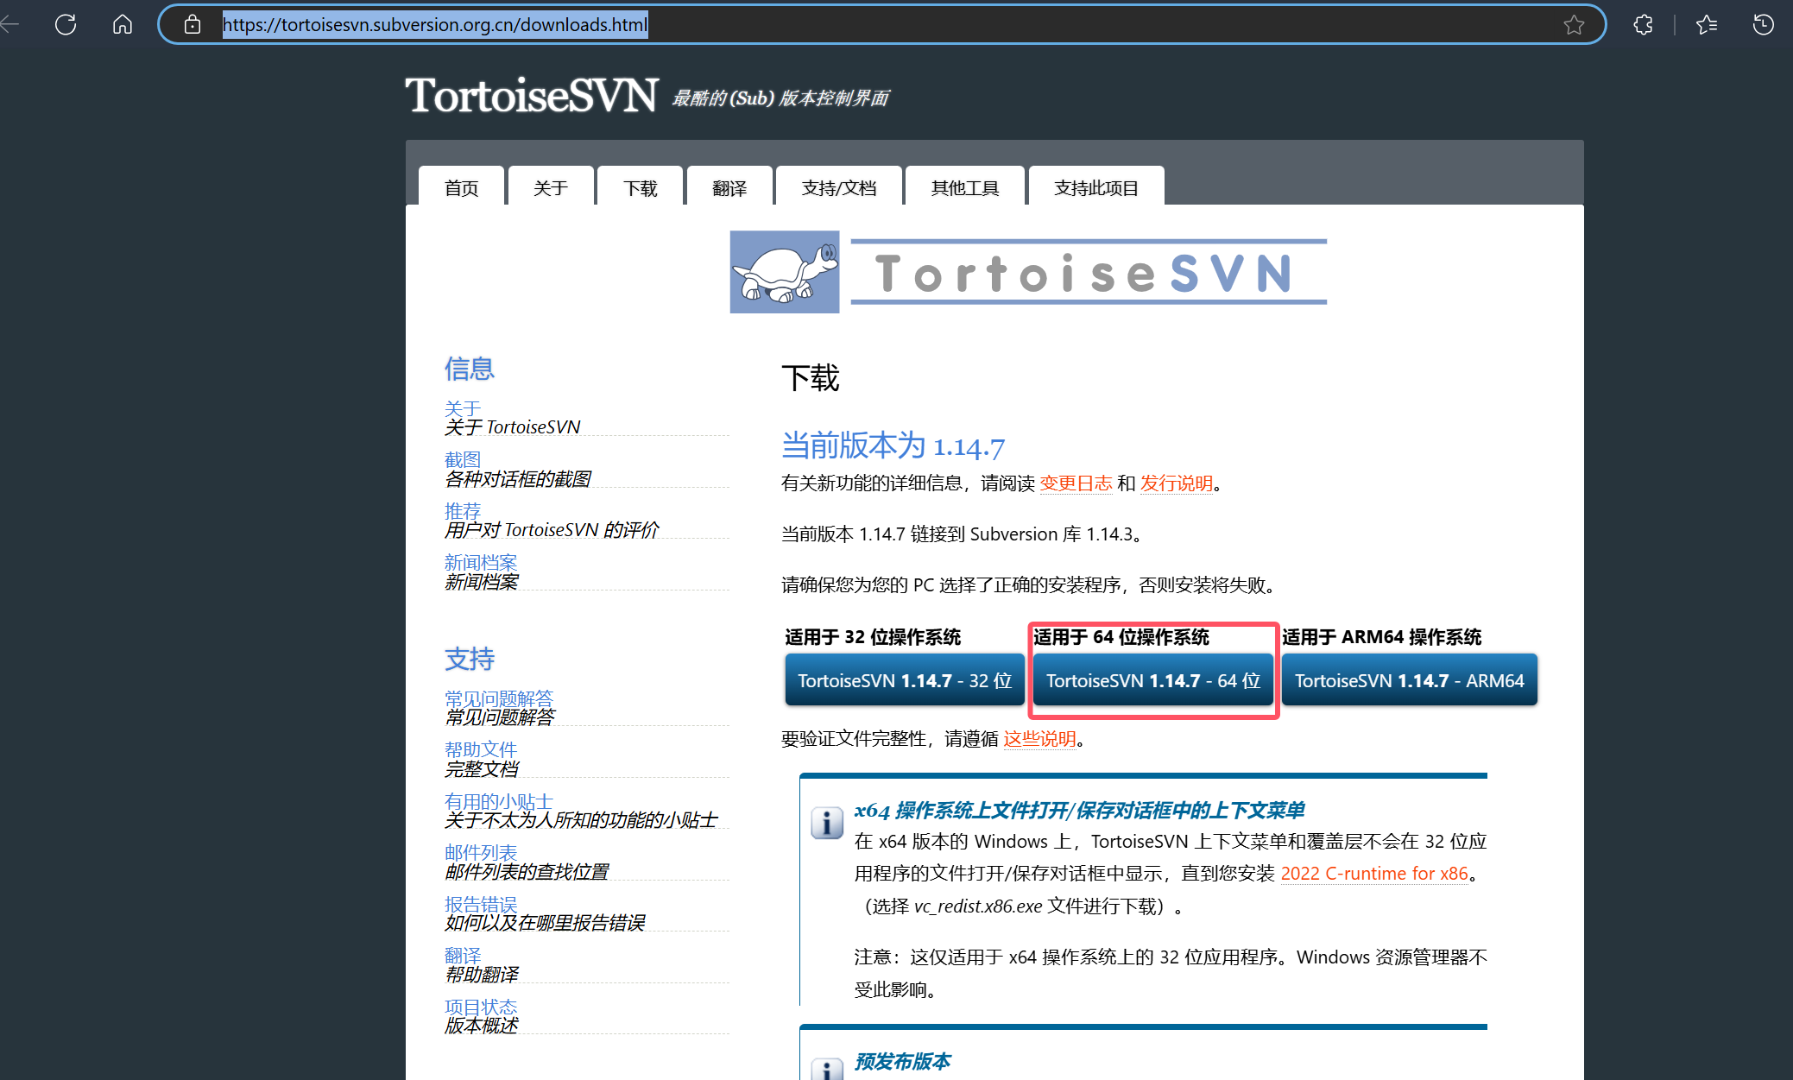The image size is (1793, 1080).
Task: Go to browser home page icon
Action: coord(123,24)
